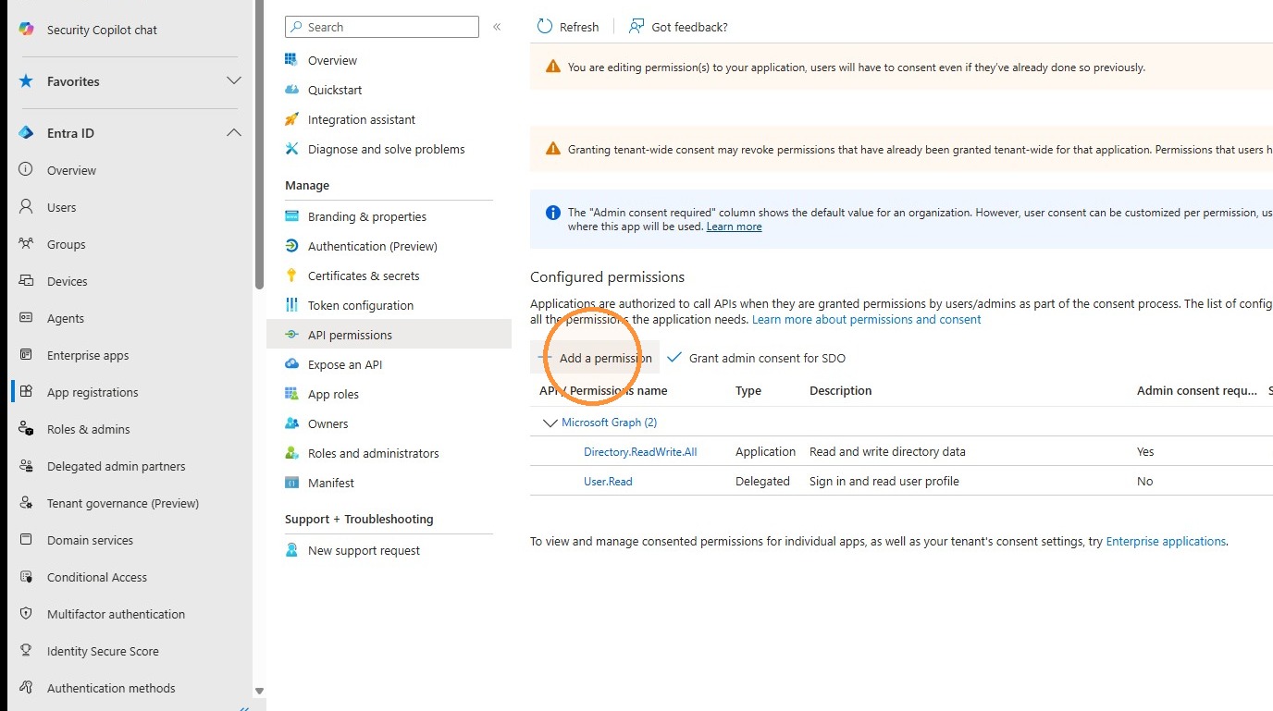
Task: Sort by the Type column header
Action: click(x=748, y=391)
